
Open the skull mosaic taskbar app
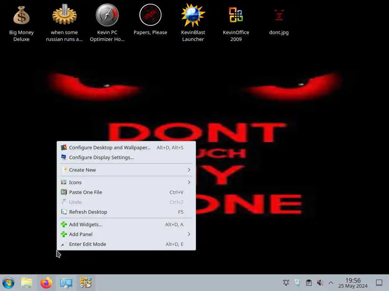(x=85, y=283)
